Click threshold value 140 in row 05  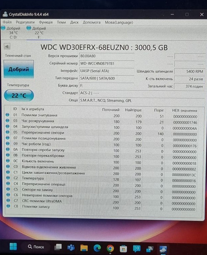coord(160,134)
